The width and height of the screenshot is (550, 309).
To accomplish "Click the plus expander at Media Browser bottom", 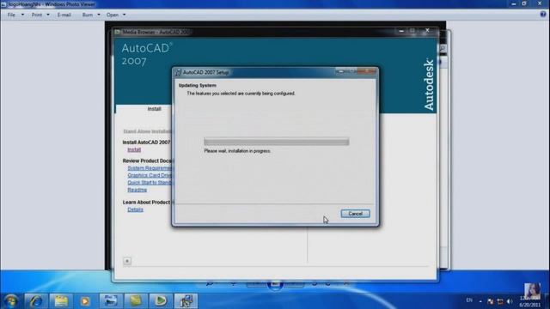I will coord(127,261).
